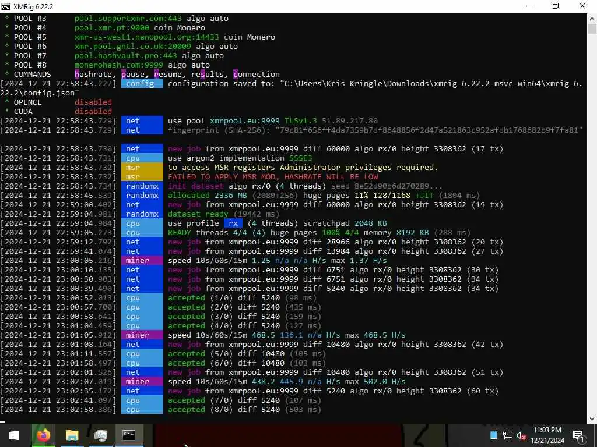Click the 'miner' tag at 23:02:07.019
Viewport: 597px width, 447px height.
click(x=142, y=382)
